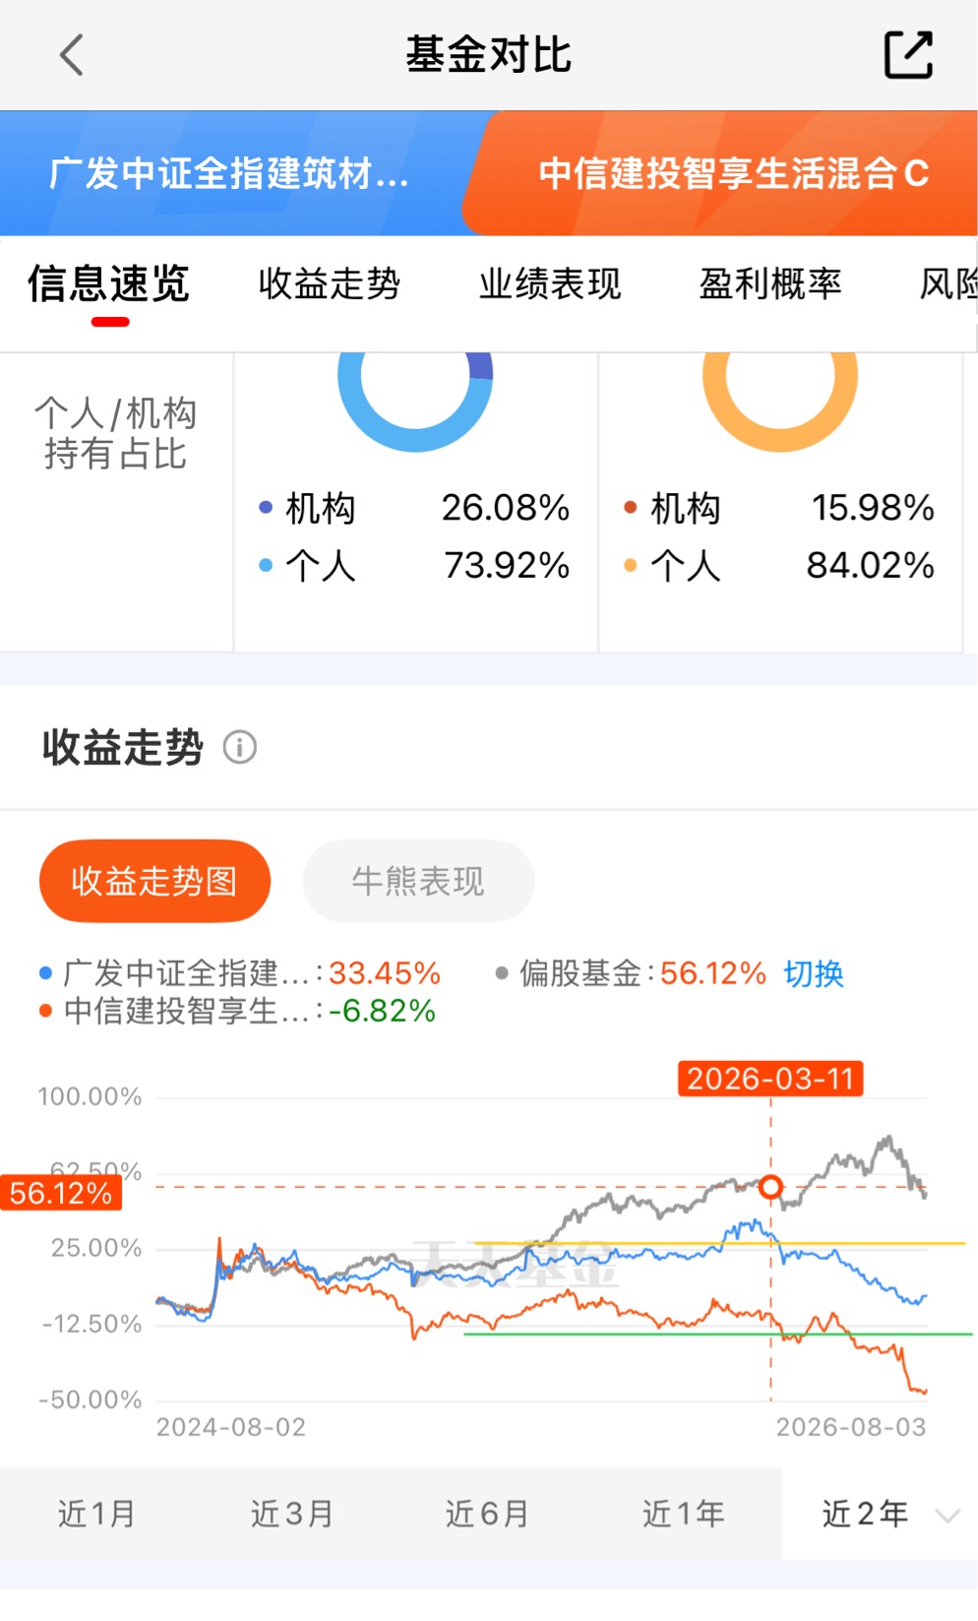Go to the 盈利概率 tab
Screen dimensions: 978x1621
770,284
